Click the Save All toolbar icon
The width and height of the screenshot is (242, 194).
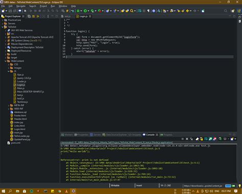14,11
